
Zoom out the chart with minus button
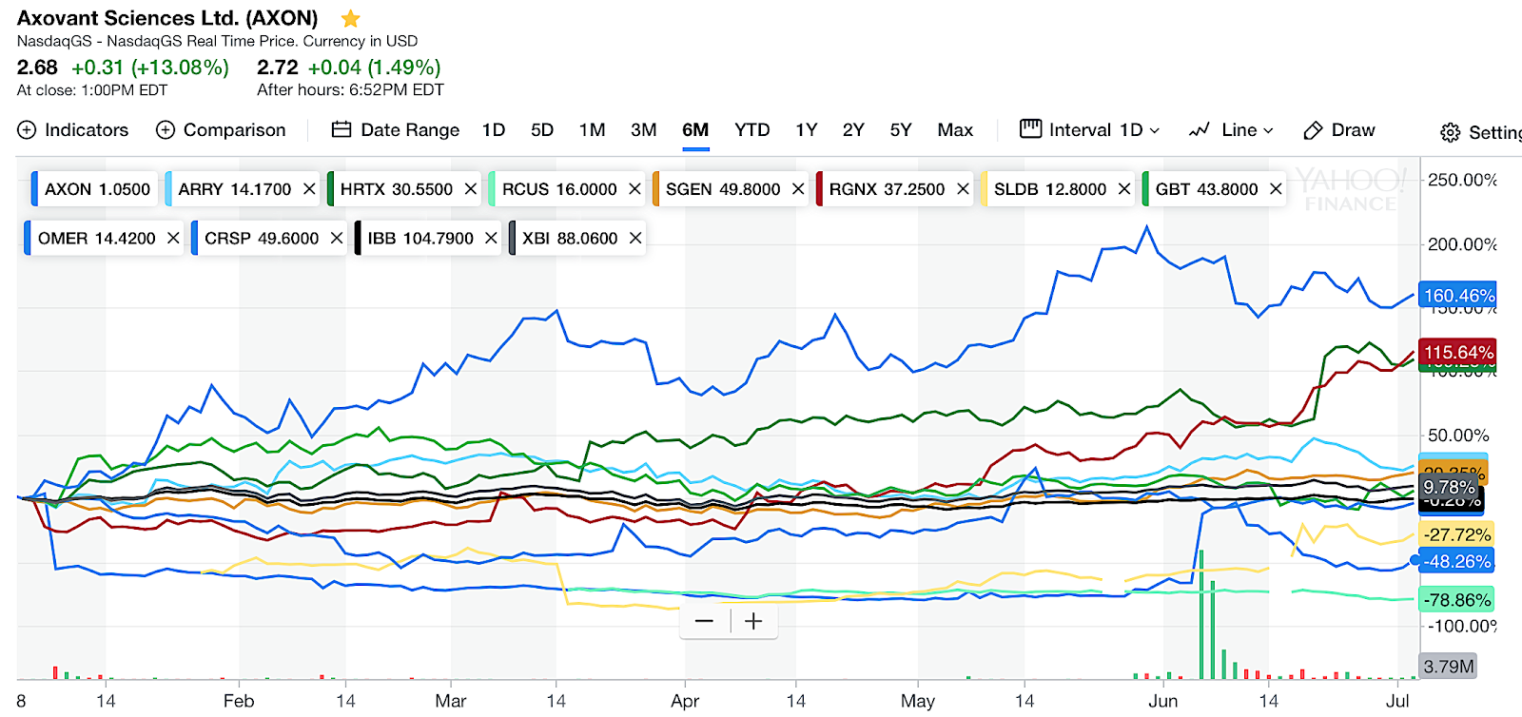coord(705,621)
